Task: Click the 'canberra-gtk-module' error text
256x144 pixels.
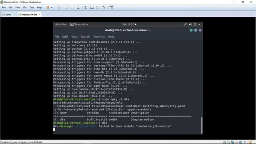Action: point(154,126)
